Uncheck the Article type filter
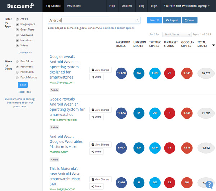Screen dimensions: 216x191 [x=17, y=19]
